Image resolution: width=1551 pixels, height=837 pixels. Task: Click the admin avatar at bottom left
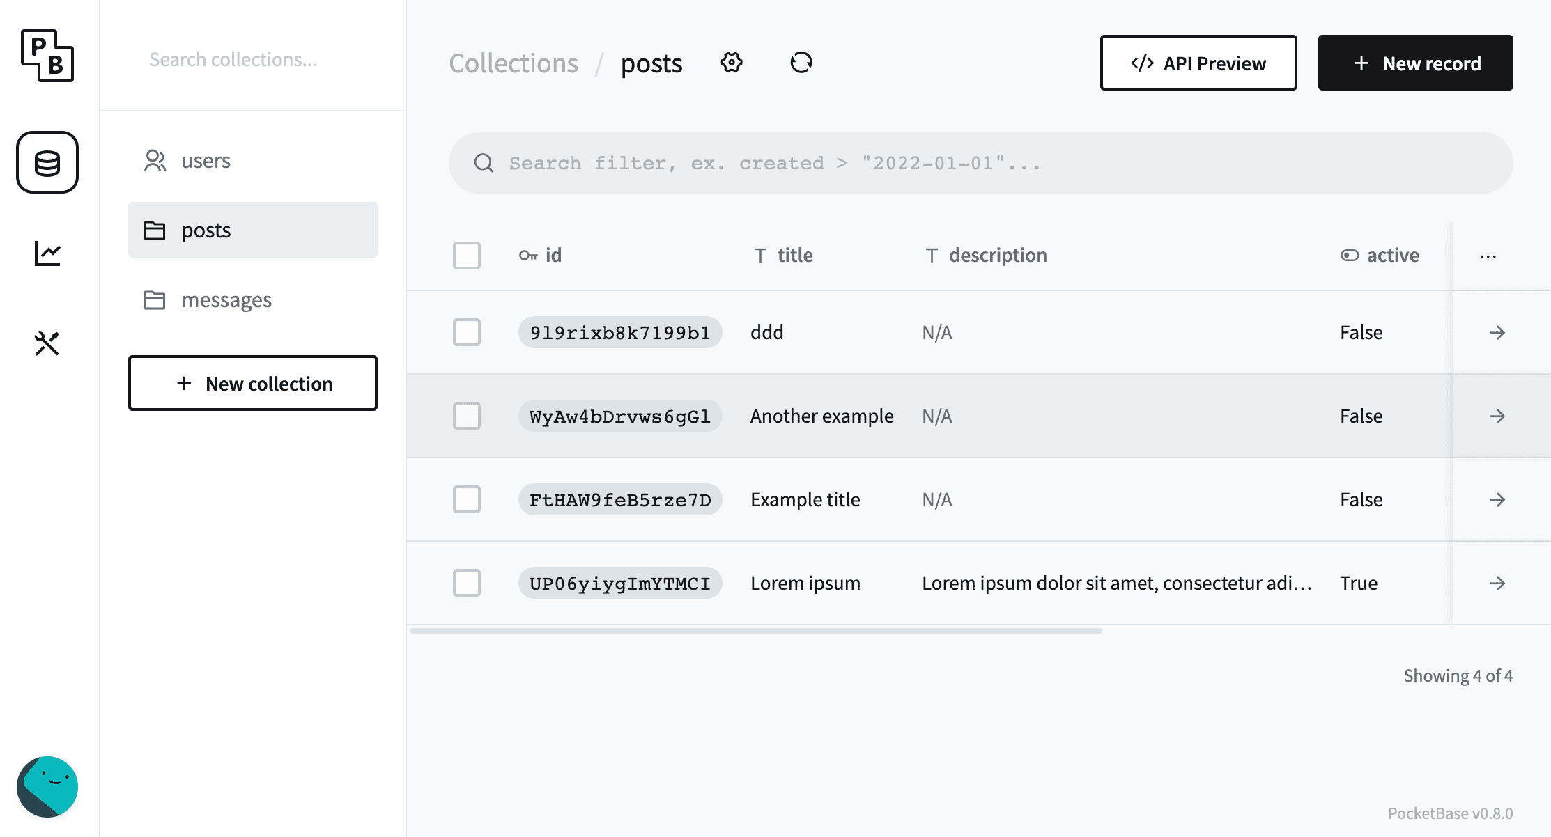coord(47,786)
